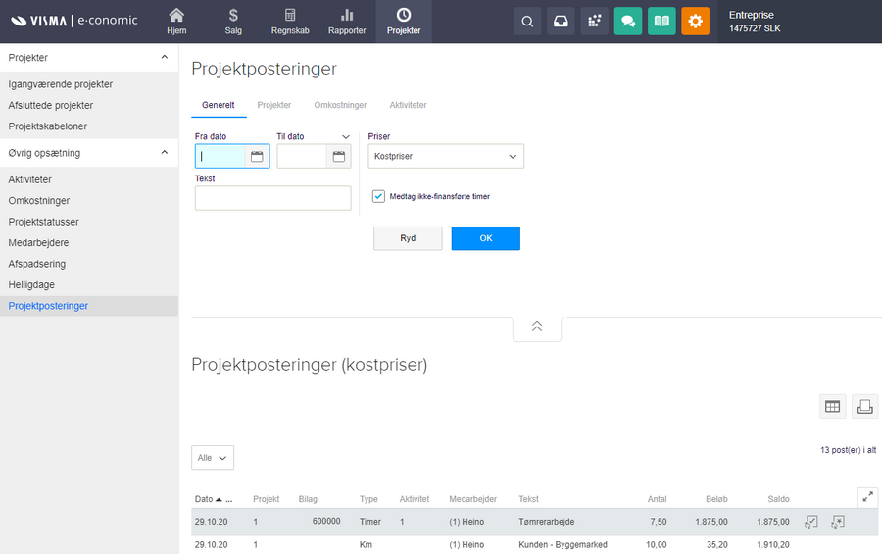Switch to the Omkostninger tab

tap(340, 105)
